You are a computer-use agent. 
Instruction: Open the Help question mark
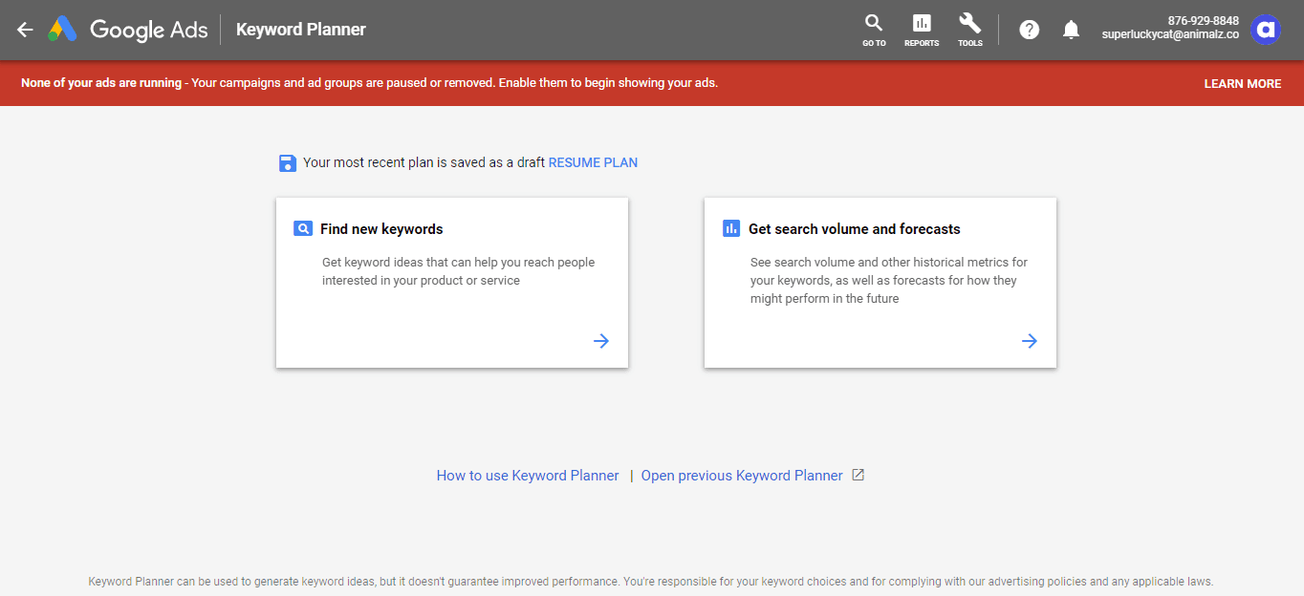[1029, 30]
